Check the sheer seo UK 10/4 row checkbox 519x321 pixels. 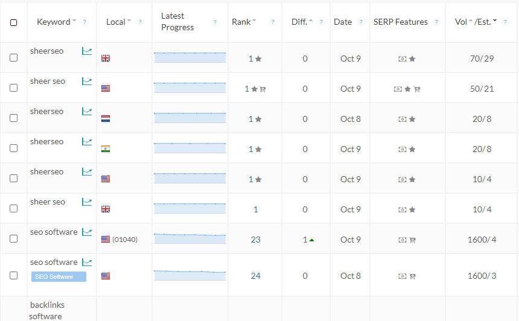point(13,208)
